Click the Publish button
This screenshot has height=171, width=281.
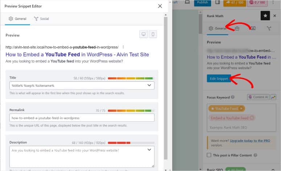[x=202, y=3]
